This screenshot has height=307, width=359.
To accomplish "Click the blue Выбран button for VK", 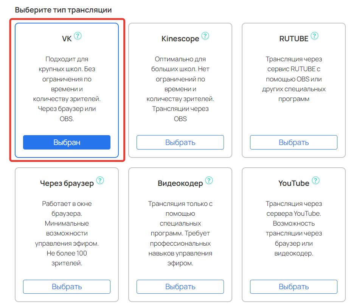I will pyautogui.click(x=67, y=142).
